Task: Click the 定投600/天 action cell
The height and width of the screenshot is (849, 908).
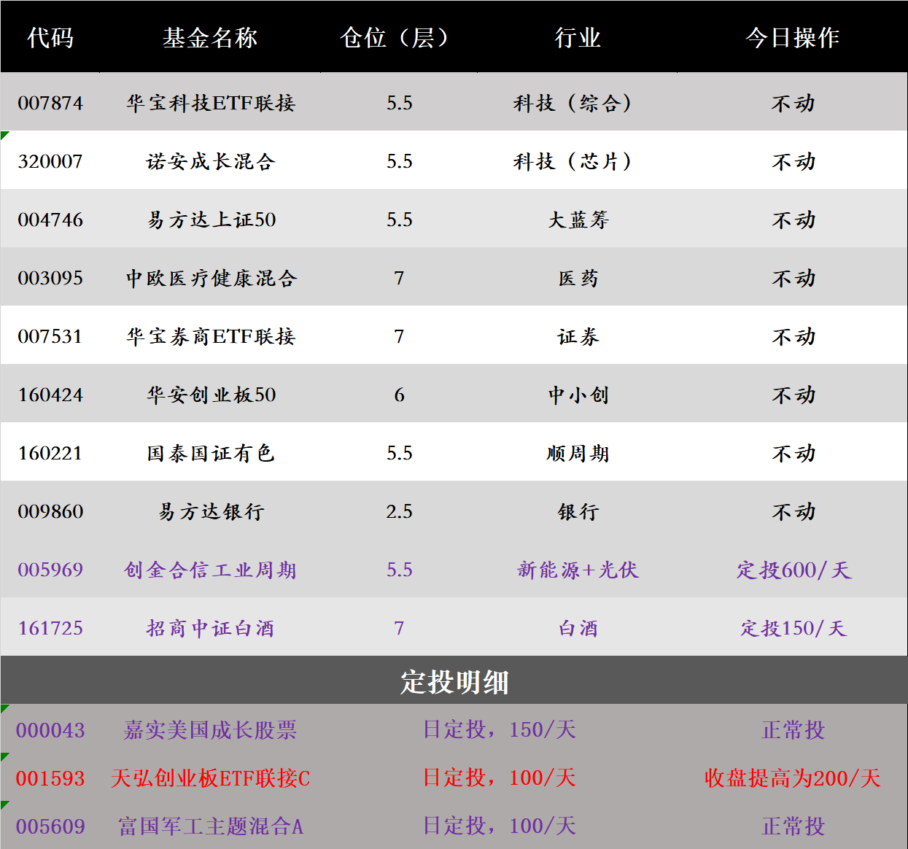Action: click(x=795, y=570)
